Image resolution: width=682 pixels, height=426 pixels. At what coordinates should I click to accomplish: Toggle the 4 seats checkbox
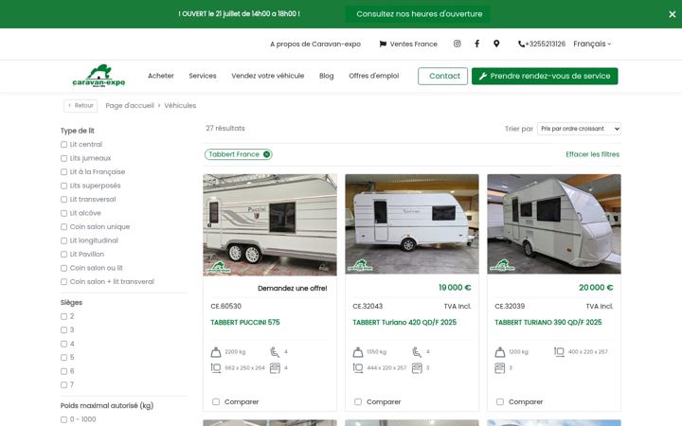click(x=64, y=344)
